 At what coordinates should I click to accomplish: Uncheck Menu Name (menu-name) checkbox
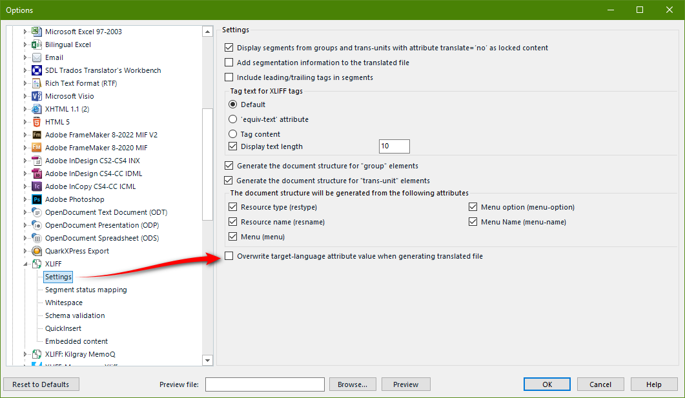473,222
